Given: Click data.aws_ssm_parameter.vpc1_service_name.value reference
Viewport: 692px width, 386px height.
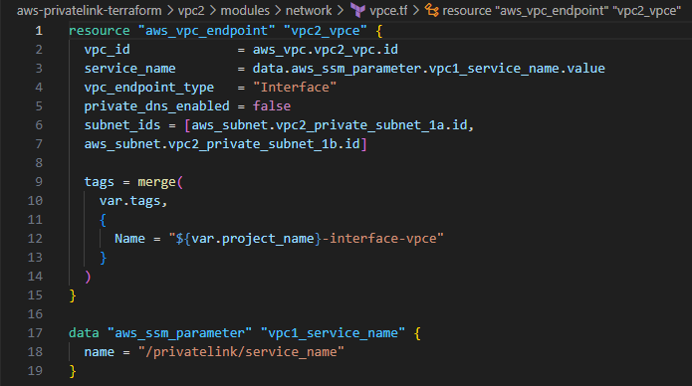Looking at the screenshot, I should pos(428,69).
